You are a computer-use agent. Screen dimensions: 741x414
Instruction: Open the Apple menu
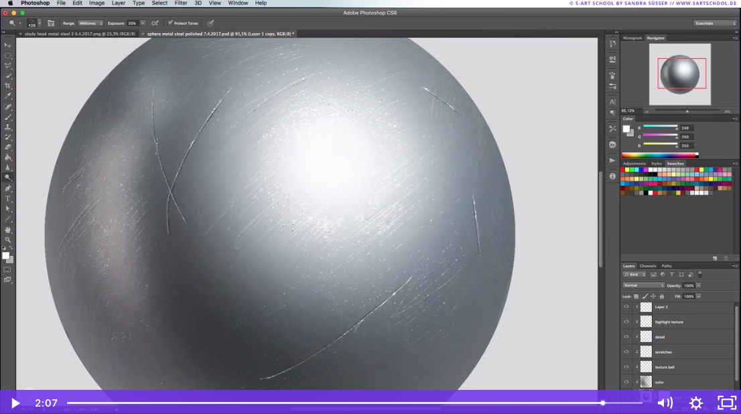tap(11, 3)
